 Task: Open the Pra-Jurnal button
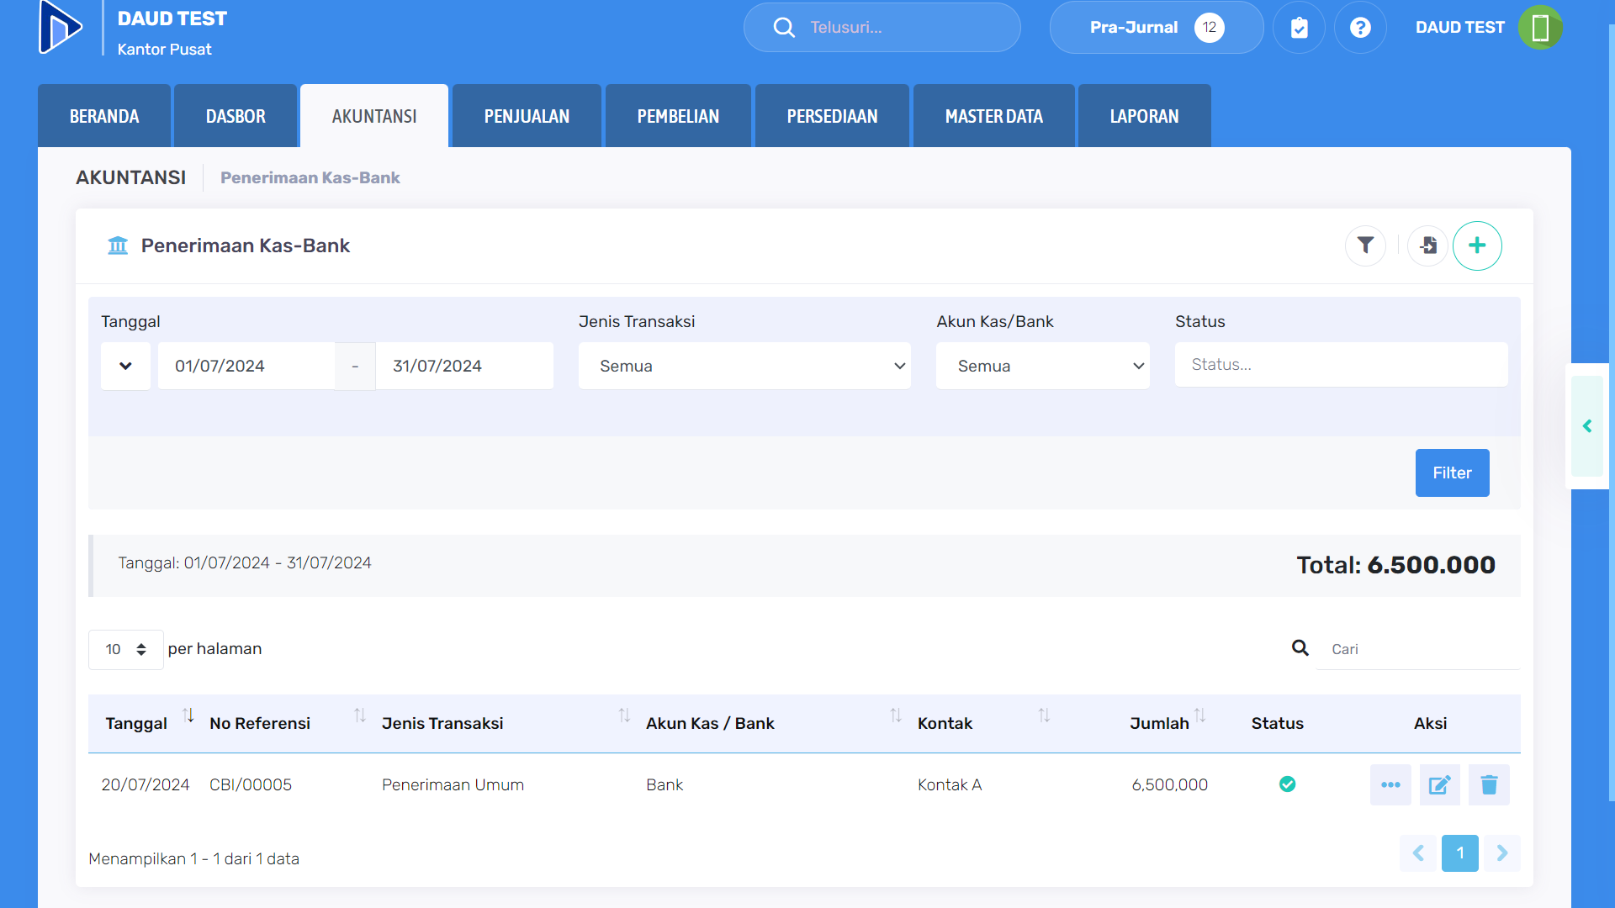[1156, 28]
